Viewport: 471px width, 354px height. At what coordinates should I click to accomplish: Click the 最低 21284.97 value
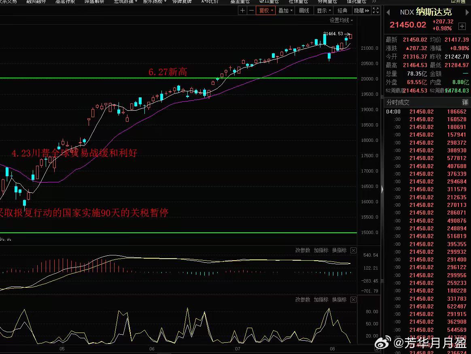point(456,65)
